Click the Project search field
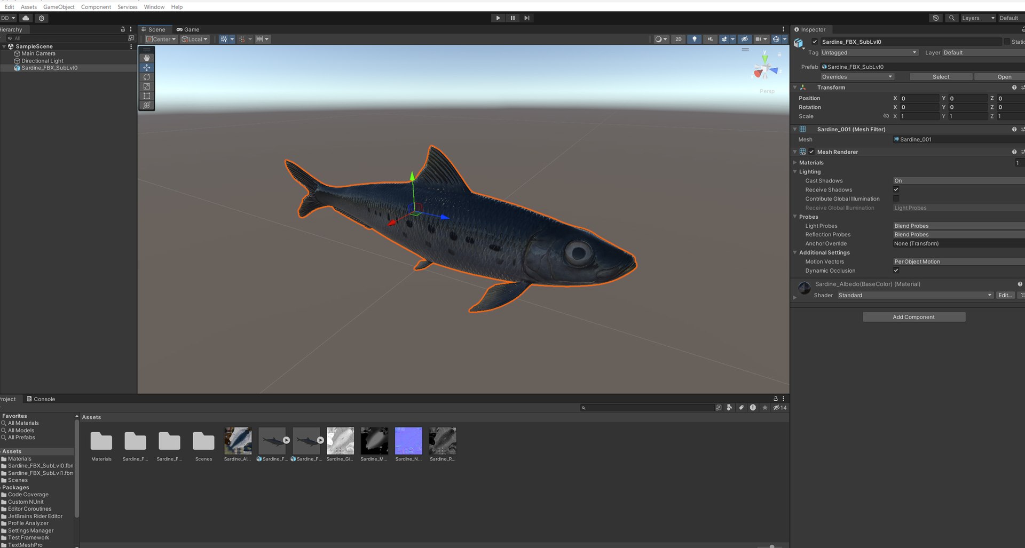 (x=646, y=408)
